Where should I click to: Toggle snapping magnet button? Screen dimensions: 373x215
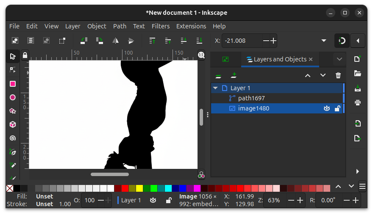coord(342,41)
